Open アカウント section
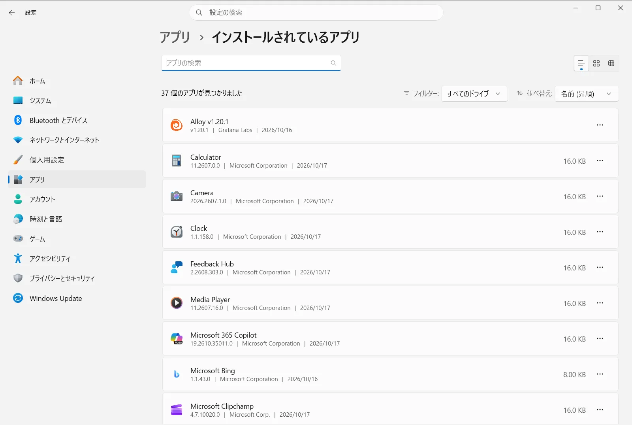632x425 pixels. (77, 199)
